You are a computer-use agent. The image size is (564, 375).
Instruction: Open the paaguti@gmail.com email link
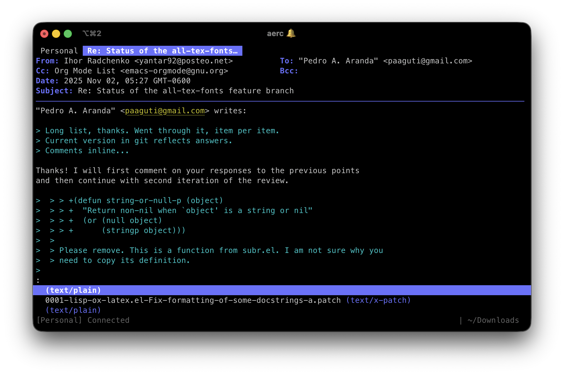[x=165, y=111]
